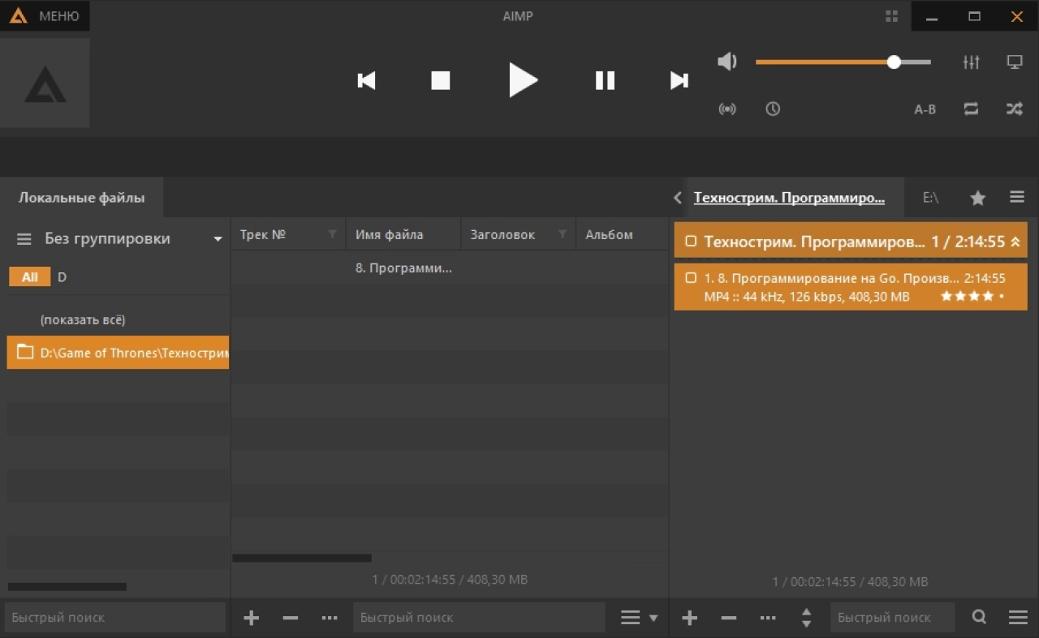Expand the Без группировки dropdown
This screenshot has width=1039, height=638.
218,239
